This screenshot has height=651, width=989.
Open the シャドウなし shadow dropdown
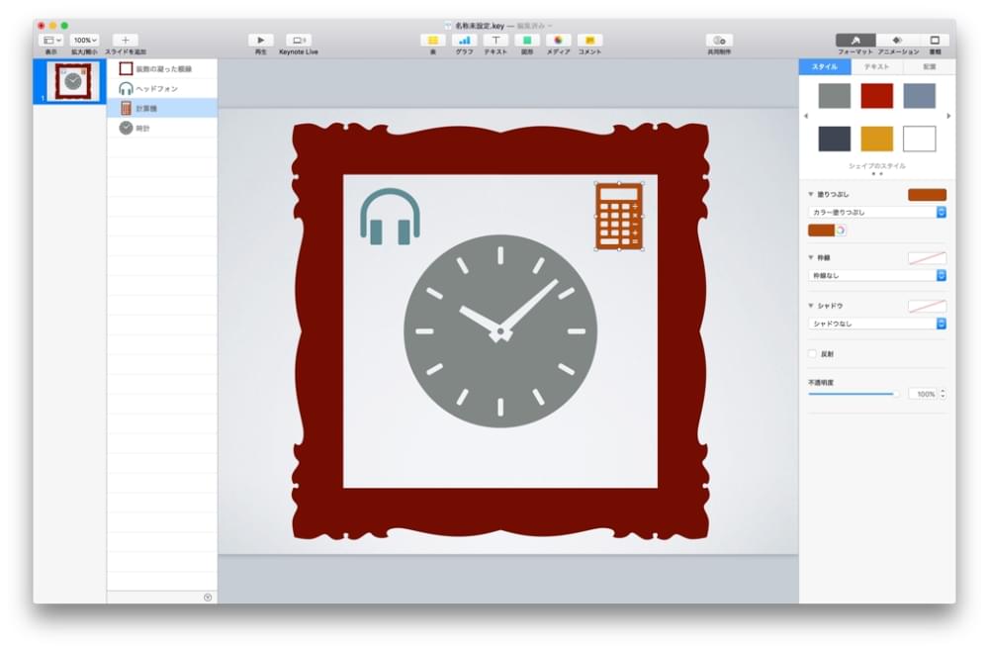tap(877, 324)
